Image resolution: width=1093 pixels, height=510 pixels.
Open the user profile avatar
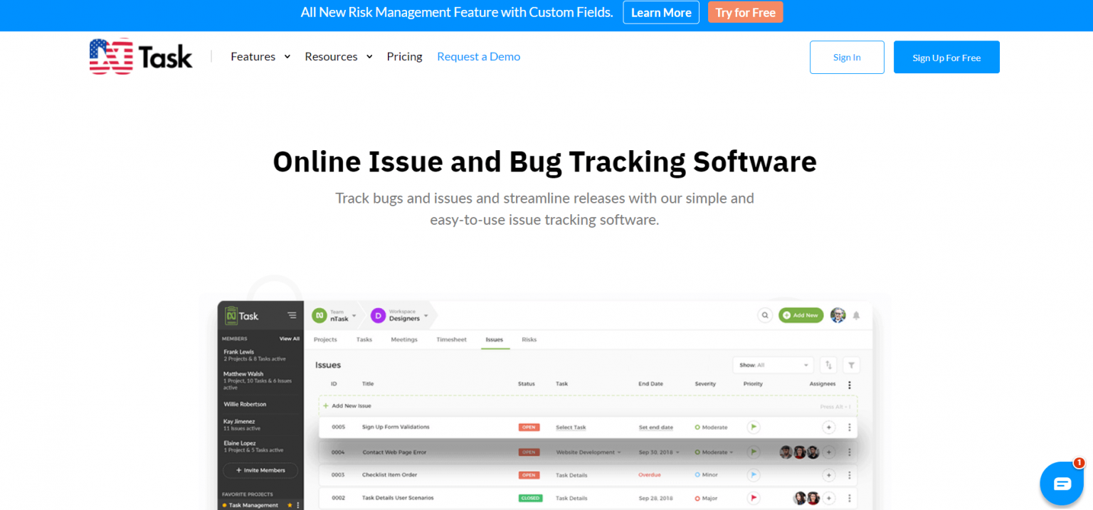pyautogui.click(x=837, y=314)
